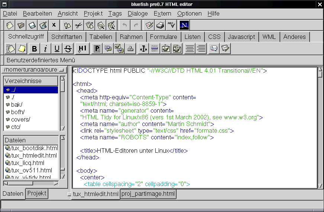
Task: Click the Quickstart icon in the Schnellzugriff bar
Action: pyautogui.click(x=10, y=49)
